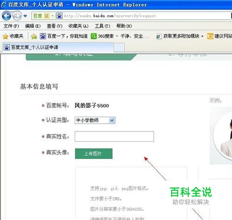Open the 帮助(H) menu
232x220 pixels.
(124, 26)
